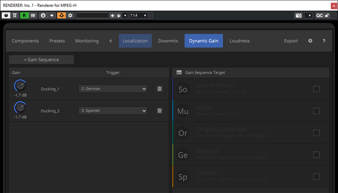Check the Sound Effects target checkbox

click(316, 89)
